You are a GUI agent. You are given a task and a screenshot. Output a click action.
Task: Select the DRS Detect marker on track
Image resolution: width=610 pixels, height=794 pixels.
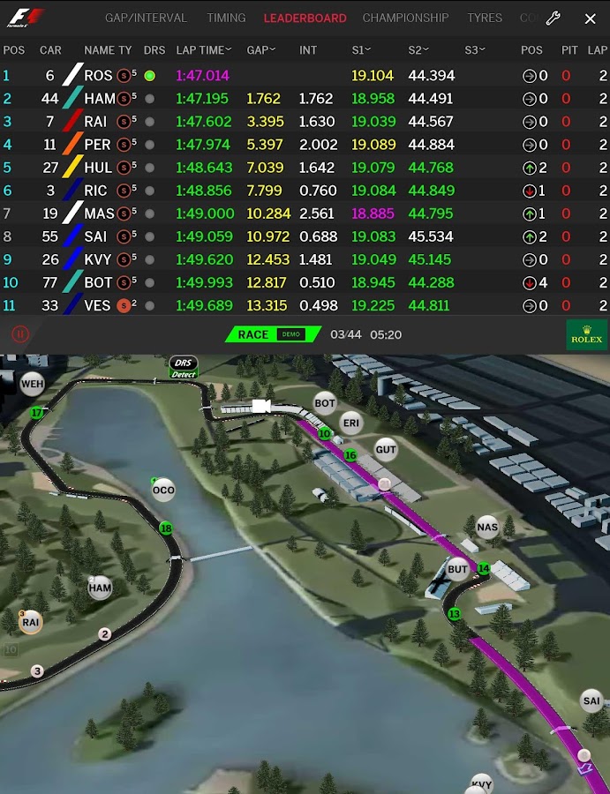point(183,368)
